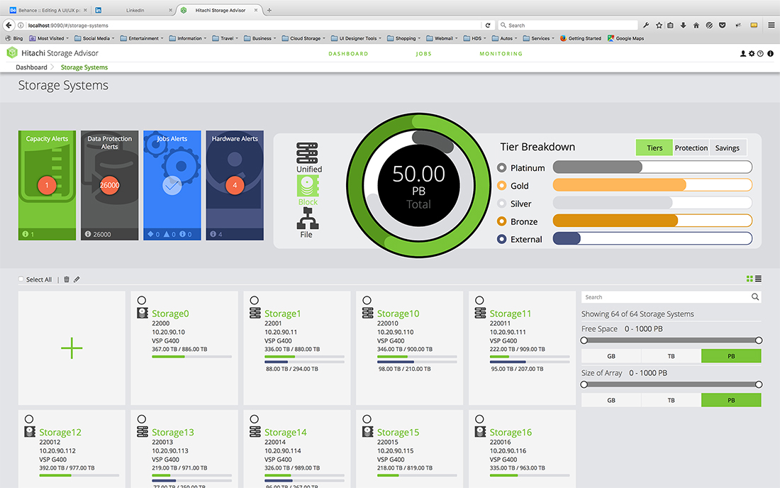This screenshot has width=780, height=488.
Task: Open the MONITORING menu item
Action: point(501,54)
